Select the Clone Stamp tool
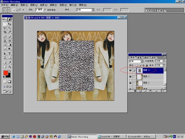The image size is (185, 139). coord(5,41)
